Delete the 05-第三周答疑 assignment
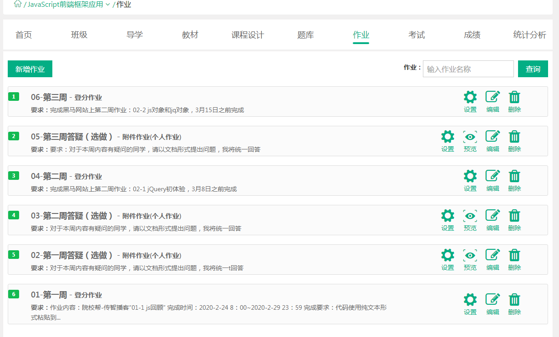The image size is (559, 337). click(514, 141)
